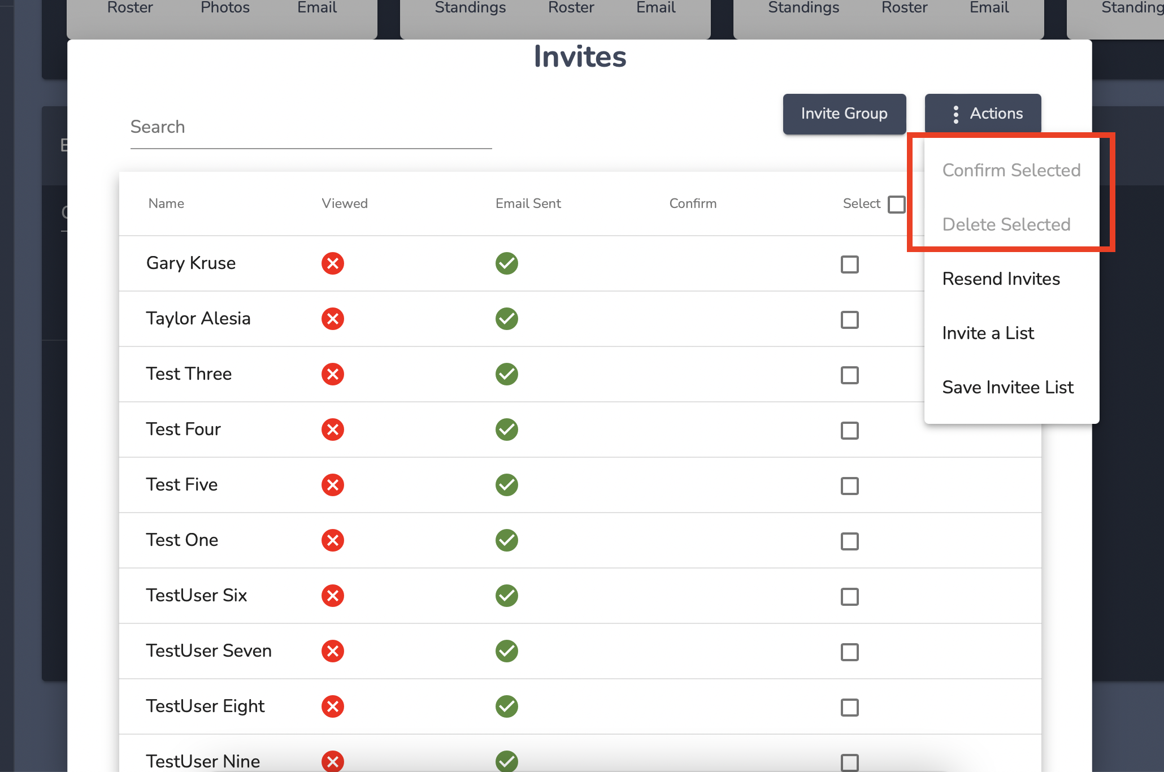Click the name Taylor Alesia
Viewport: 1164px width, 772px height.
(198, 319)
